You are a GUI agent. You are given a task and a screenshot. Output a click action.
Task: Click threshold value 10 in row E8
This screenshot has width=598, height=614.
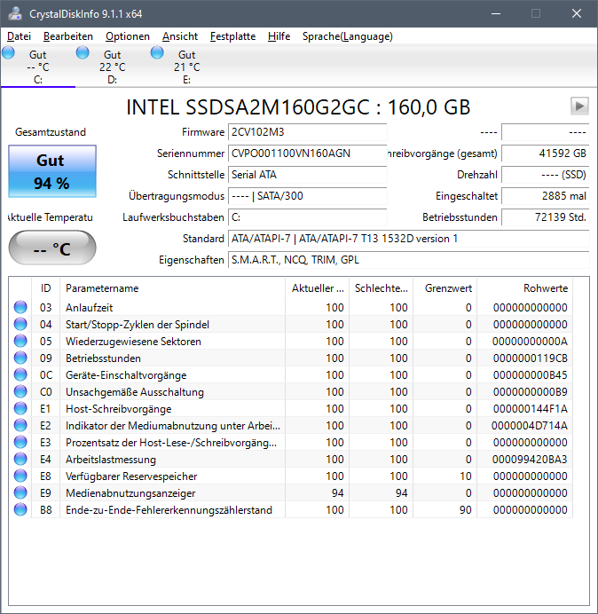click(465, 476)
